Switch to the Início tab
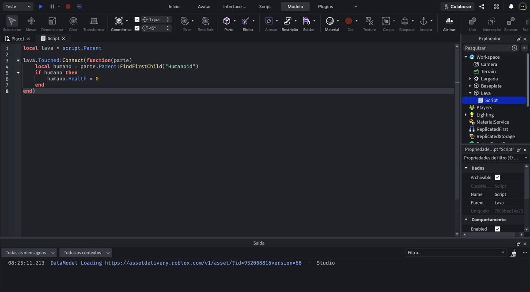The height and width of the screenshot is (292, 530). [174, 7]
